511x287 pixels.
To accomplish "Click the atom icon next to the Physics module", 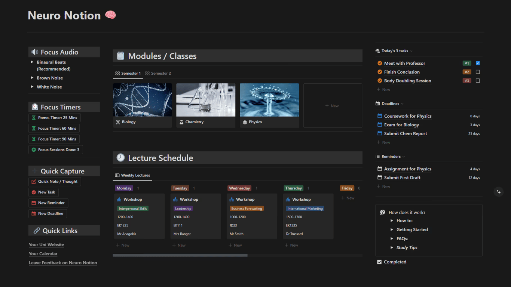I will click(x=245, y=122).
